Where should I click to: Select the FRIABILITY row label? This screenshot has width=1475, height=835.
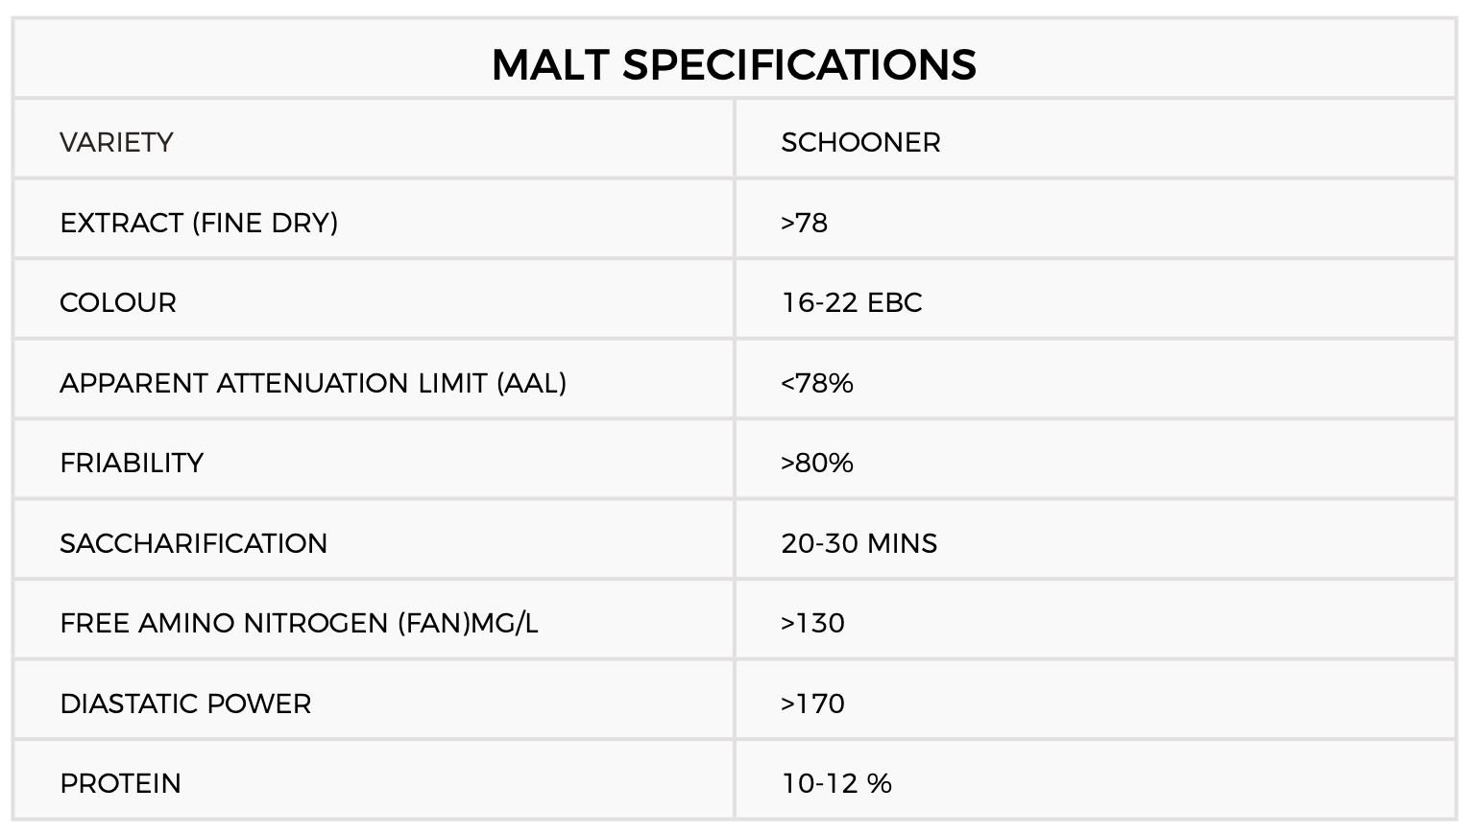pyautogui.click(x=132, y=463)
